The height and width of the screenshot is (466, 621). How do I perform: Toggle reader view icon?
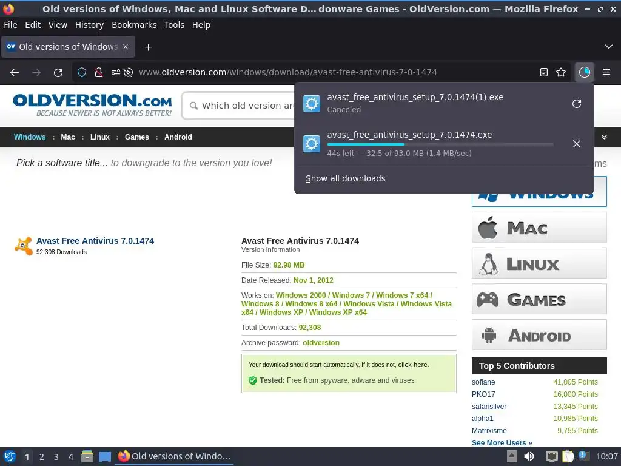click(544, 72)
